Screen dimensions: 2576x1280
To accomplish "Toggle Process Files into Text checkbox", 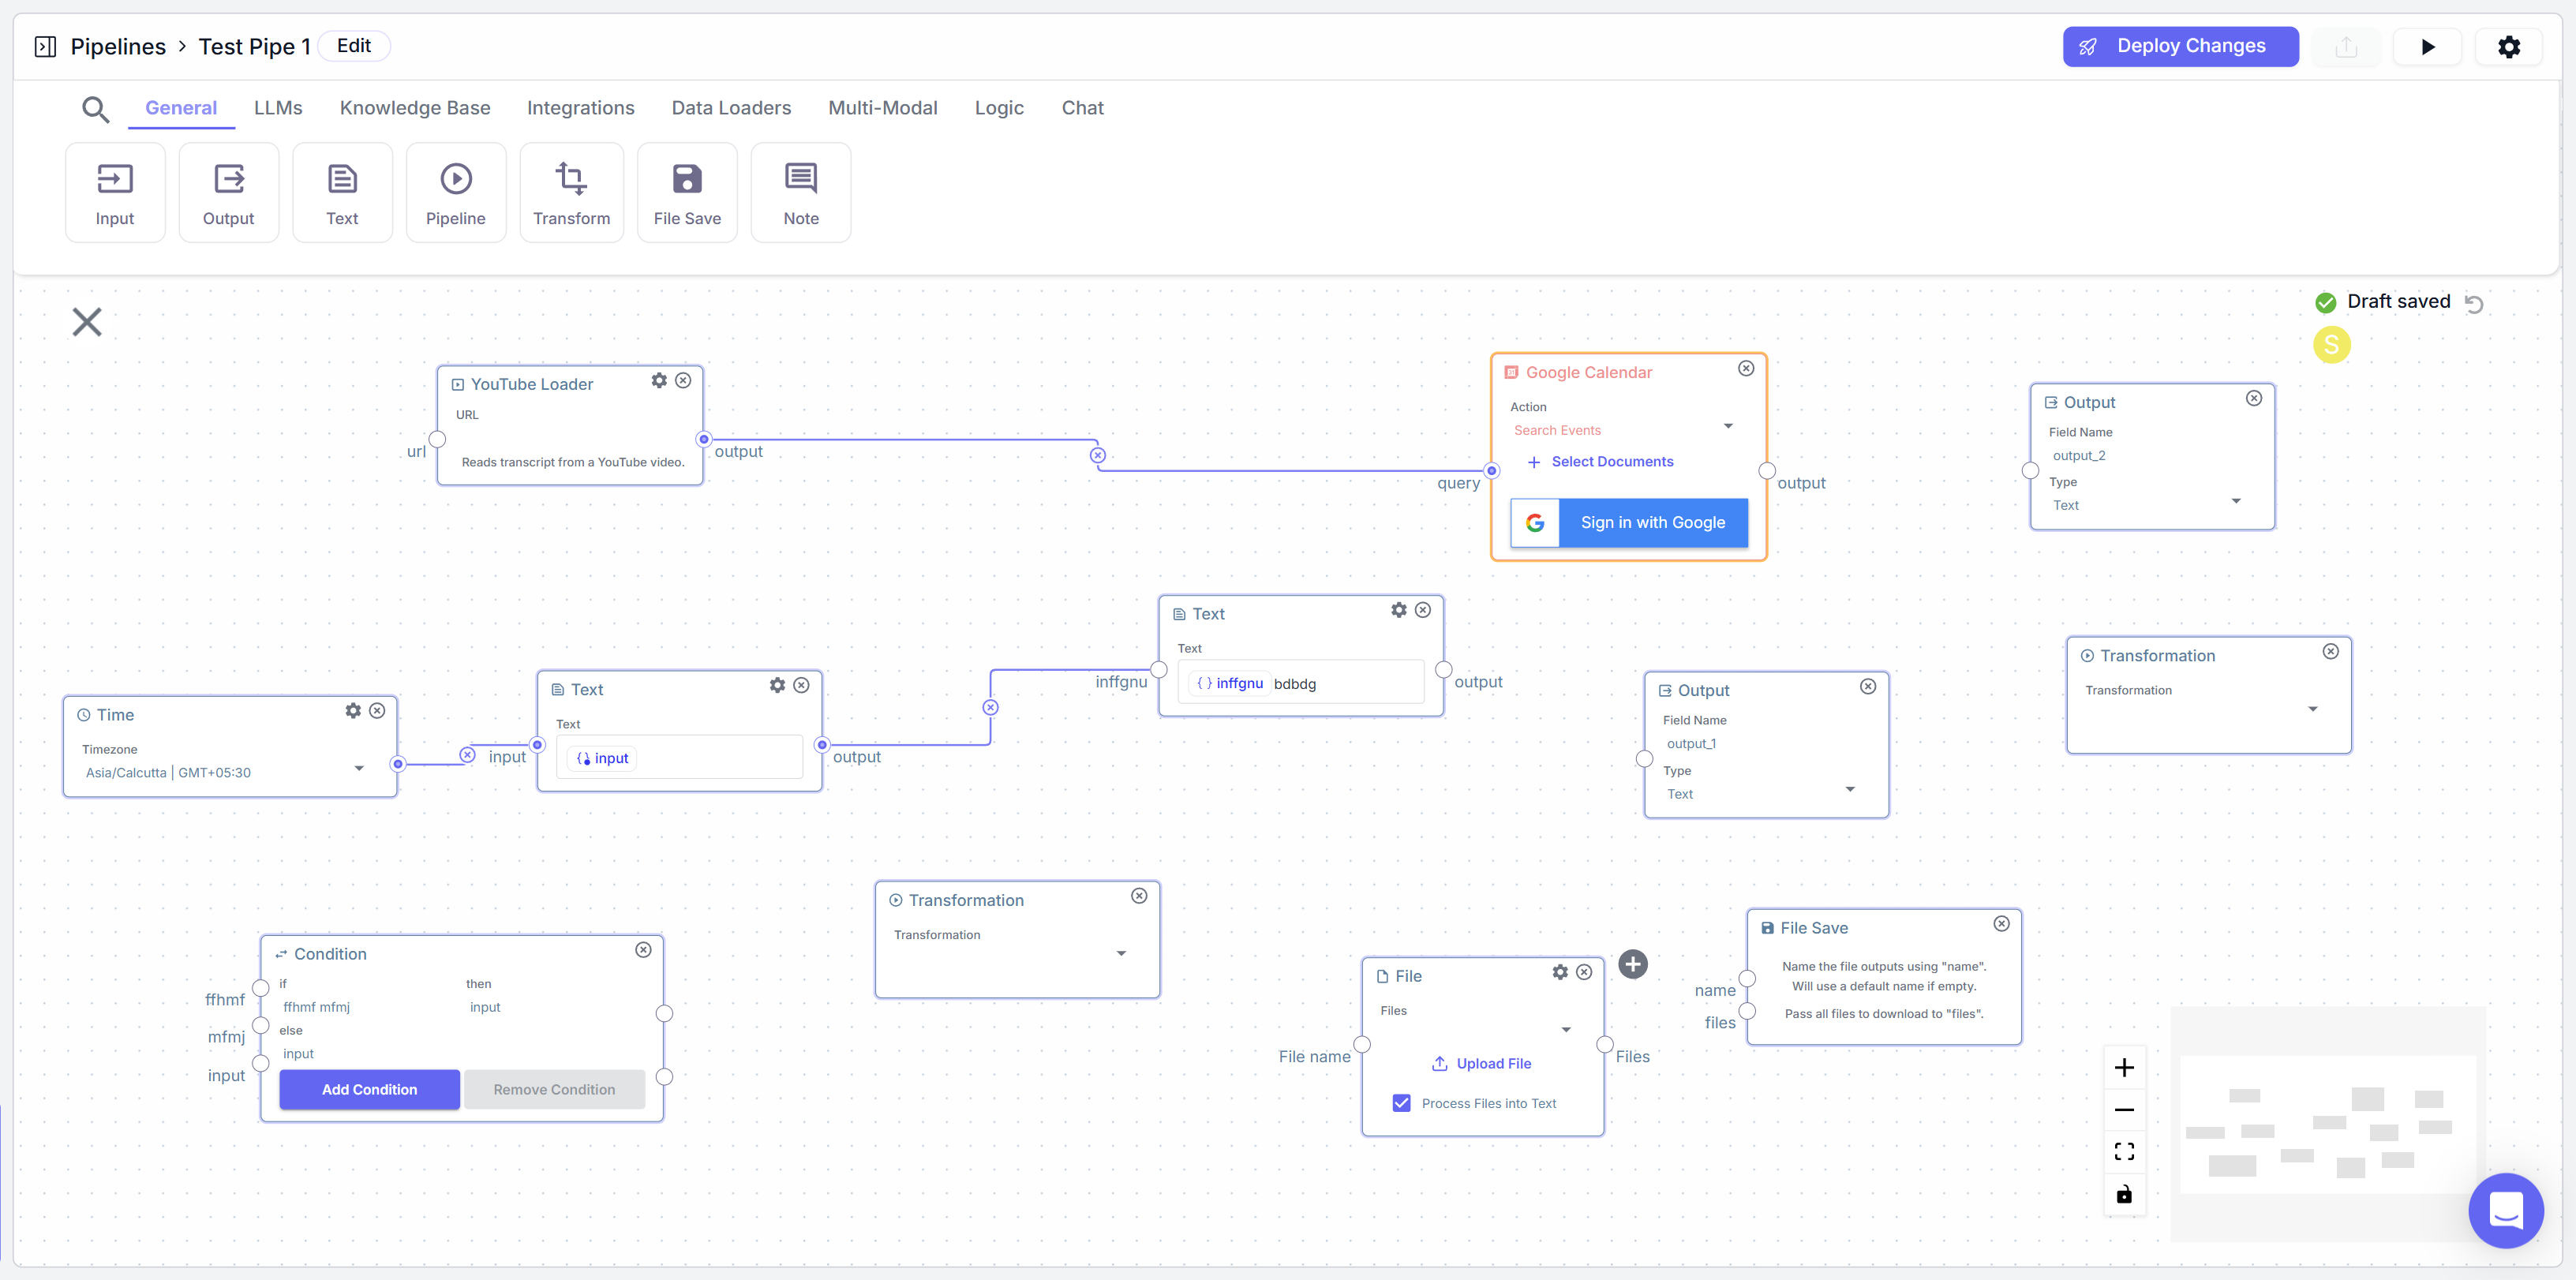I will [x=1401, y=1103].
